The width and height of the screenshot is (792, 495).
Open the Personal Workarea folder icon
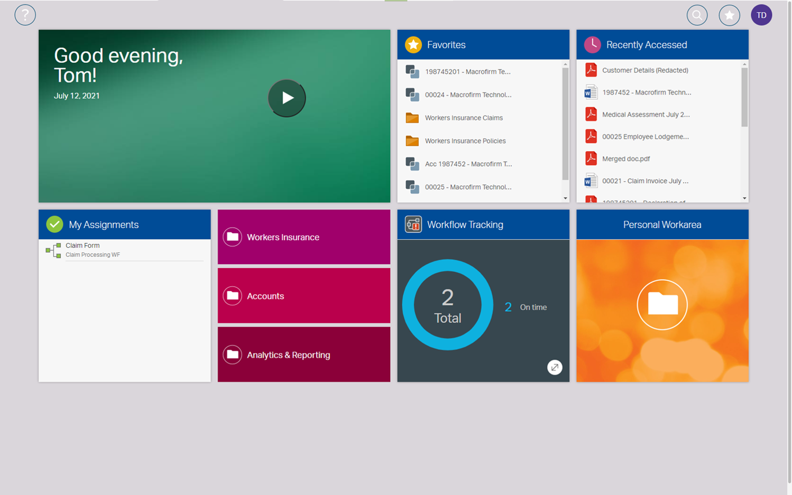pos(662,304)
